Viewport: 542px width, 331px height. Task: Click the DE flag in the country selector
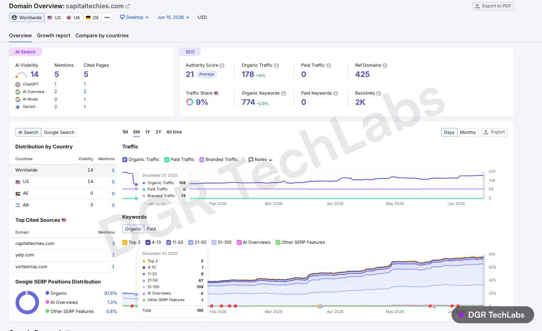(x=88, y=18)
